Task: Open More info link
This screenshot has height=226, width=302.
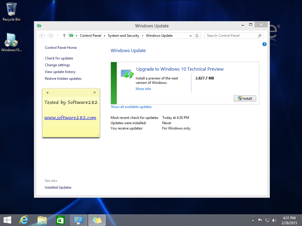Action: pos(143,89)
